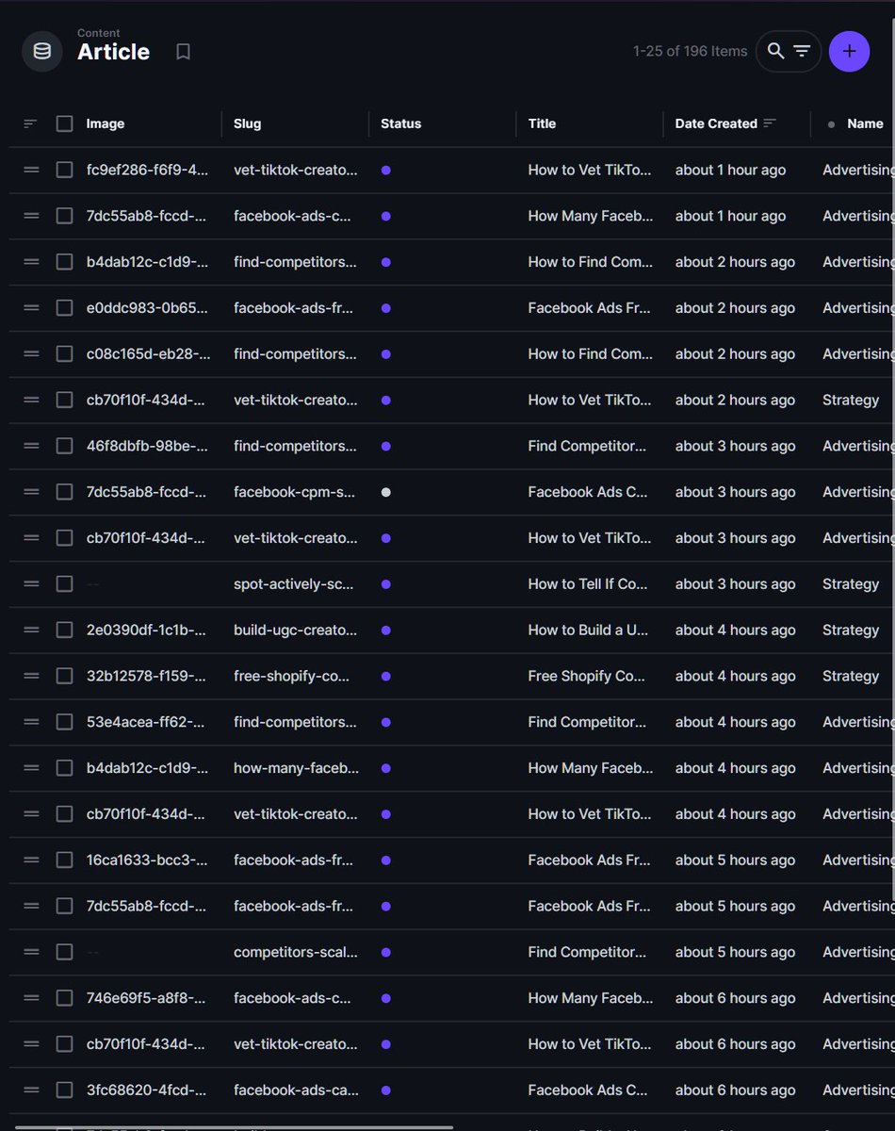The image size is (895, 1131).
Task: Click the Image column header
Action: click(105, 123)
